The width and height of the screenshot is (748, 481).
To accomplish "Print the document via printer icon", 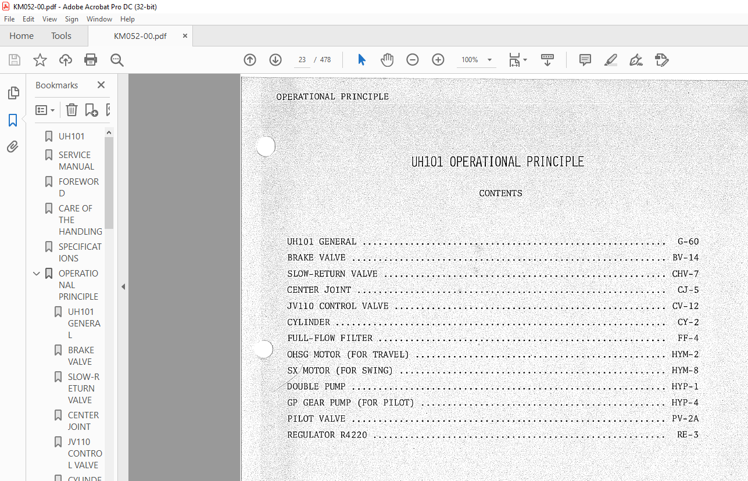I will [x=91, y=60].
